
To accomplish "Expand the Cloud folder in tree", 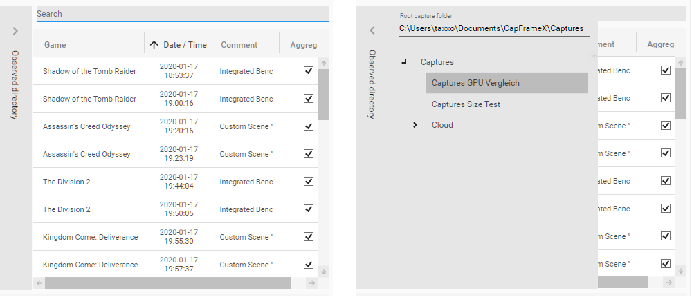I will (415, 125).
